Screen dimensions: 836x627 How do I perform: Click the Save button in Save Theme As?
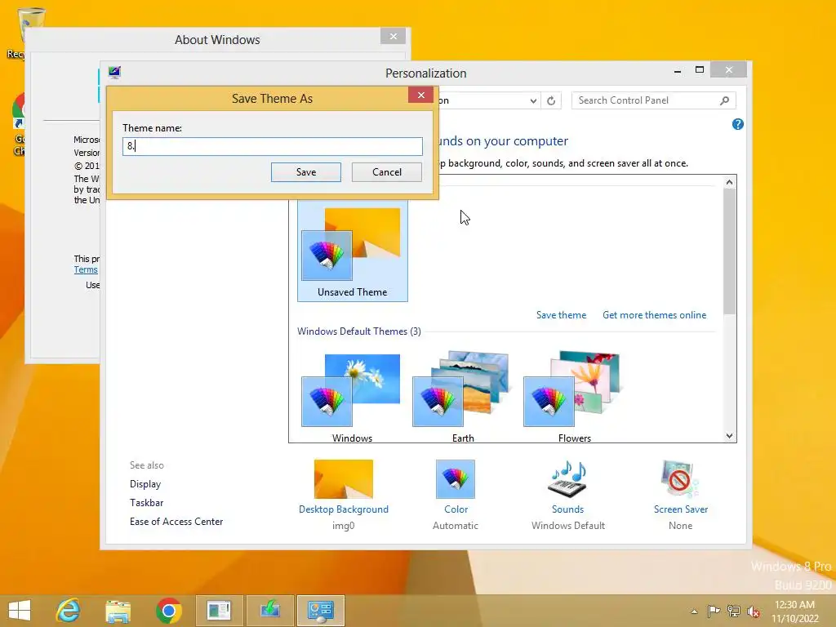[x=306, y=172]
